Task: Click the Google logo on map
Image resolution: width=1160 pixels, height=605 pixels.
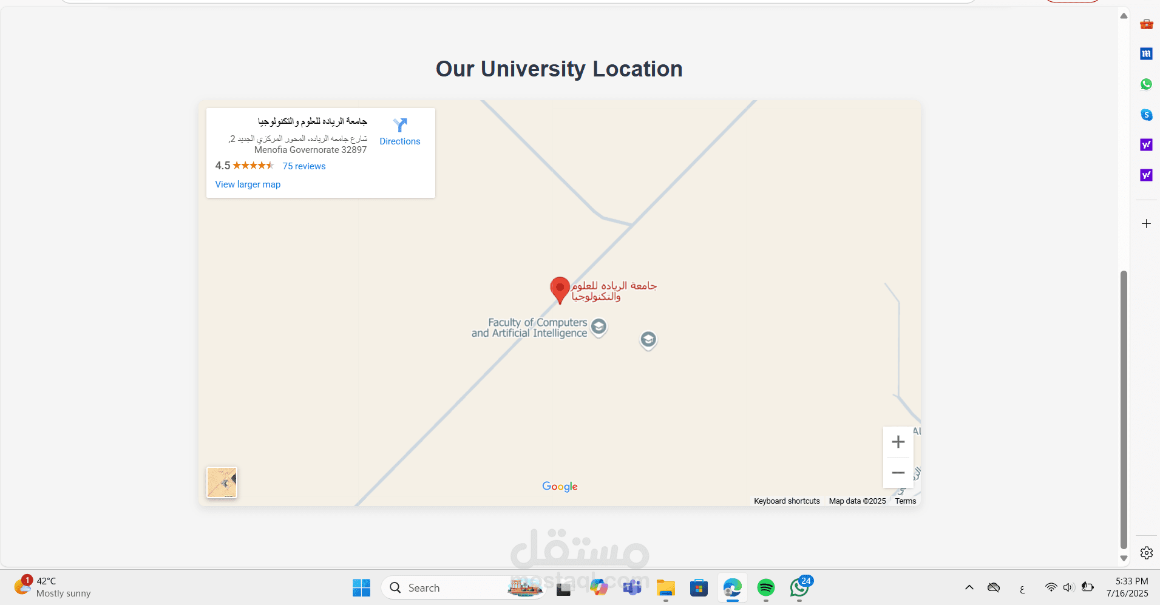Action: (x=560, y=487)
